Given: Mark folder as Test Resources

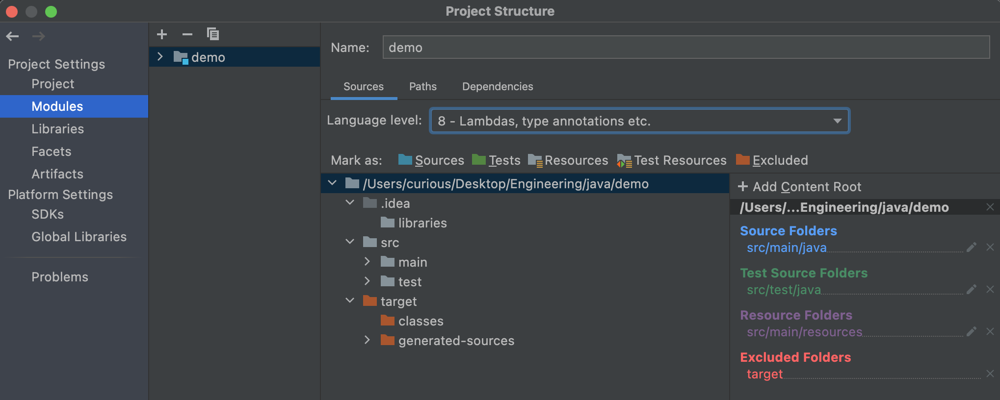Looking at the screenshot, I should click(x=672, y=160).
